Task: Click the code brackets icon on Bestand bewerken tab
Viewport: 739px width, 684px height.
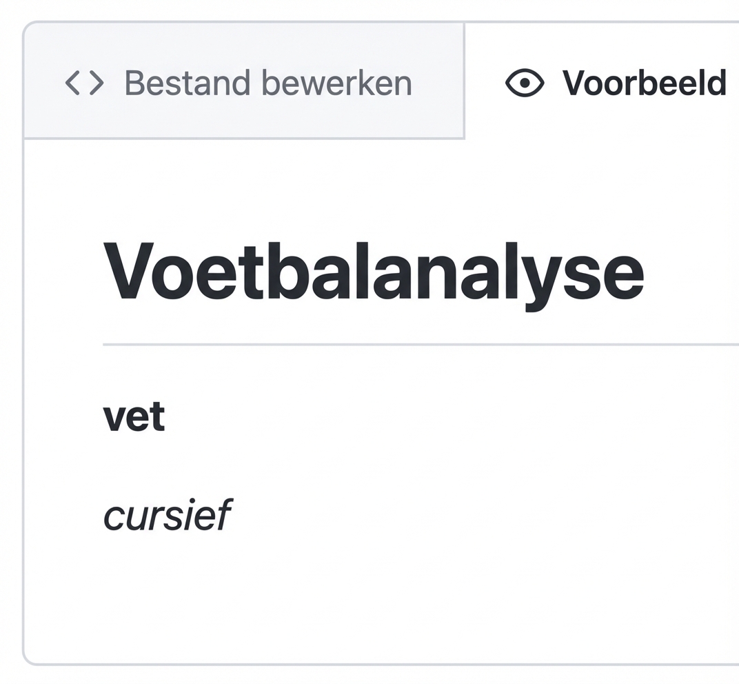Action: click(x=84, y=82)
